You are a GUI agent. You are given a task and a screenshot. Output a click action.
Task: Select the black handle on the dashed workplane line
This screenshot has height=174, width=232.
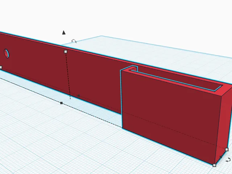[61, 103]
